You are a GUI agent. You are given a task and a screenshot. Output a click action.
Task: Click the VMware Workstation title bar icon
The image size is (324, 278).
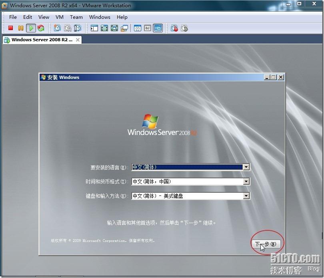coord(4,6)
